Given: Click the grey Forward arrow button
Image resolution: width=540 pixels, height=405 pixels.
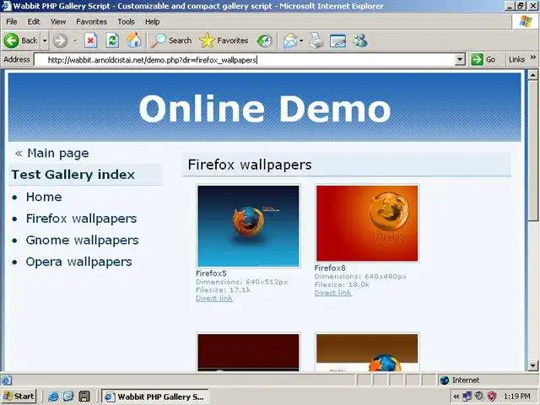Looking at the screenshot, I should [x=60, y=40].
